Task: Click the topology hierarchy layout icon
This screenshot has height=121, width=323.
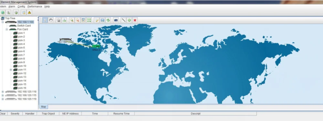Action: (64, 20)
